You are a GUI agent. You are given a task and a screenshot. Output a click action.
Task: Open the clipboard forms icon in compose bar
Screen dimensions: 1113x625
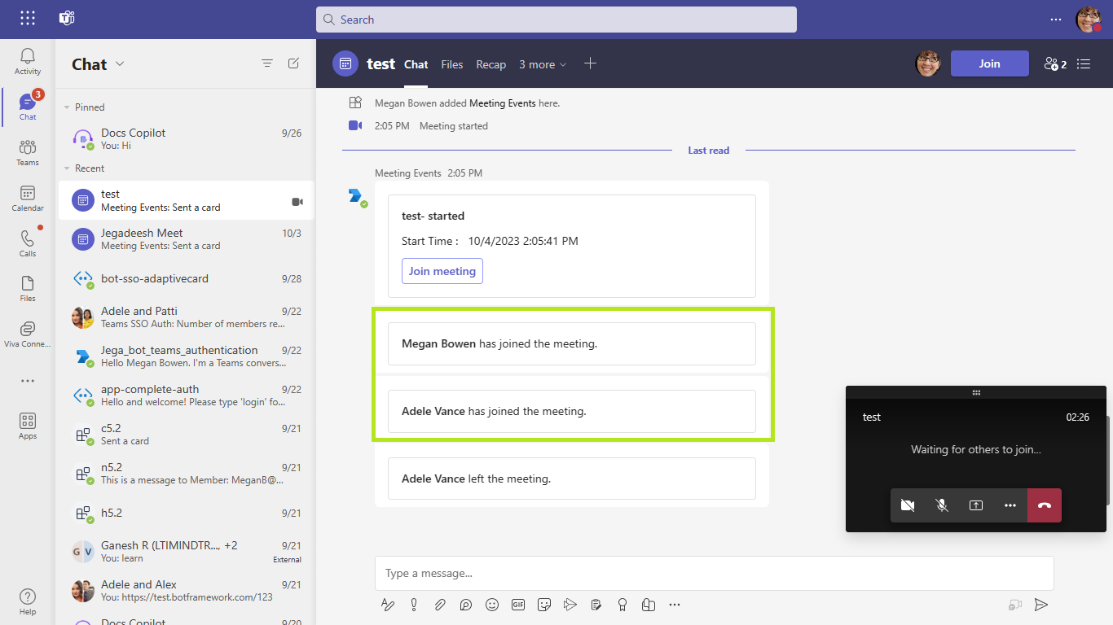[596, 605]
